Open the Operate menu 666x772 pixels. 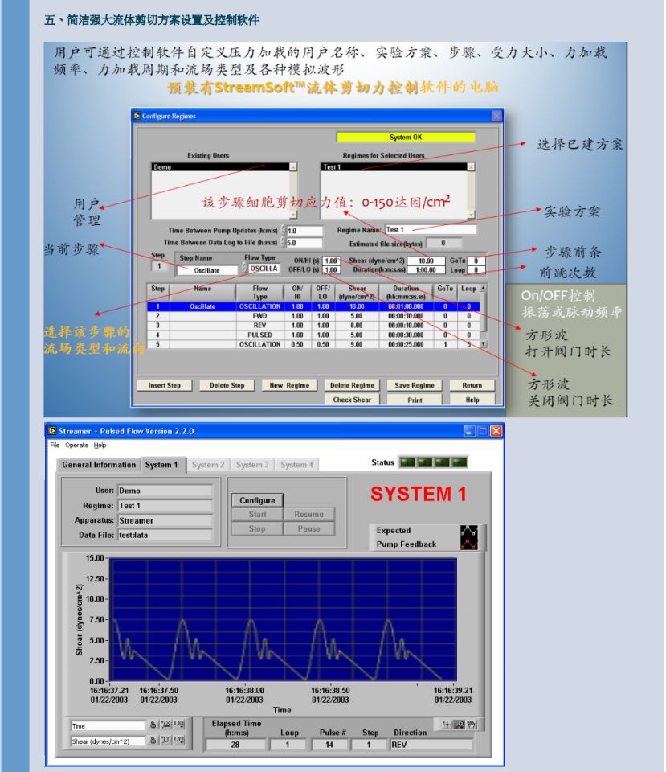[x=77, y=445]
